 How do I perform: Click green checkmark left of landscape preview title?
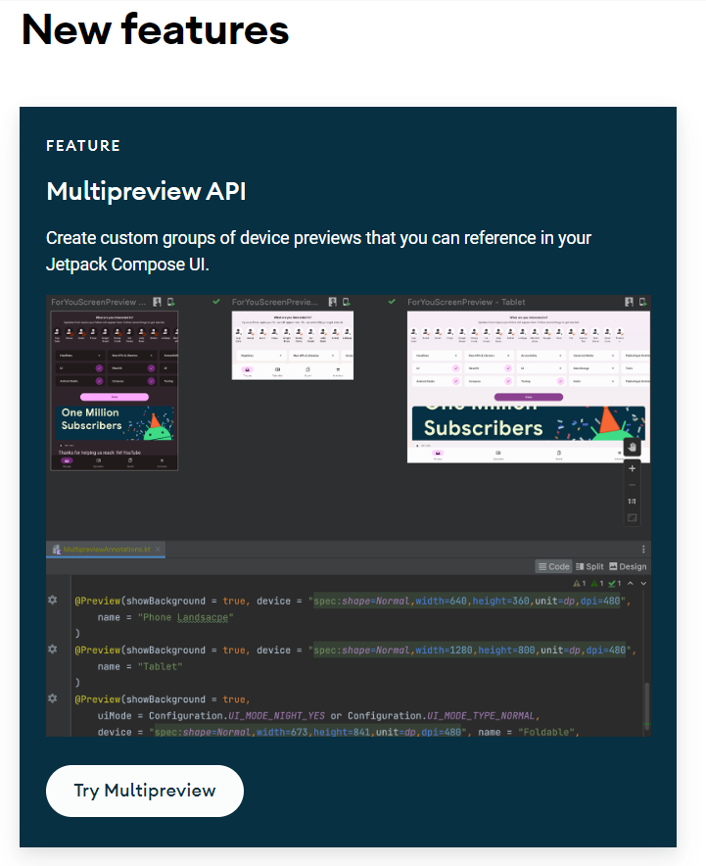coord(216,302)
